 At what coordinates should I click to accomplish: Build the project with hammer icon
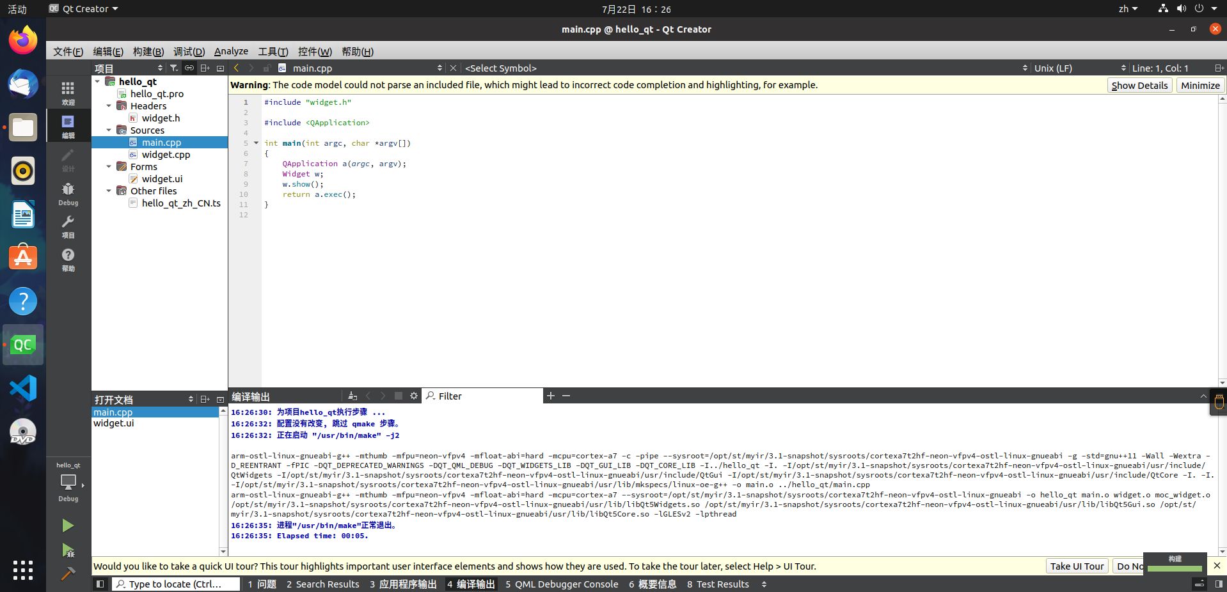[x=68, y=573]
